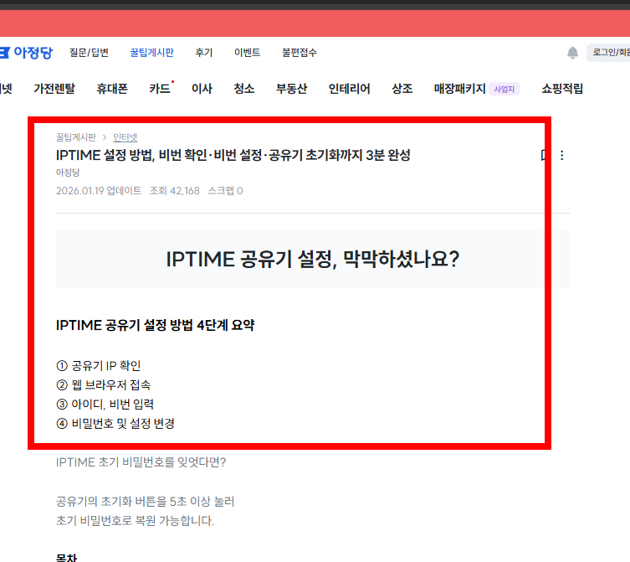Click the 꿀팁게시판 breadcrumb
This screenshot has width=630, height=562.
point(76,137)
